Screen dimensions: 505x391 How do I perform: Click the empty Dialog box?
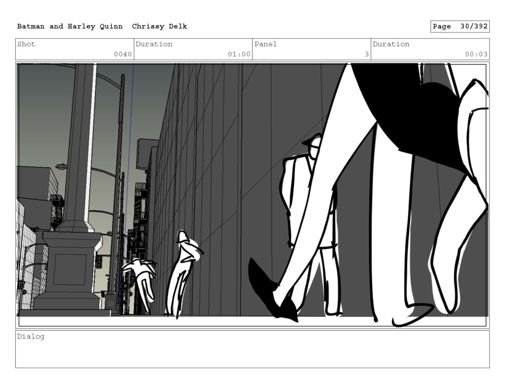(252, 349)
